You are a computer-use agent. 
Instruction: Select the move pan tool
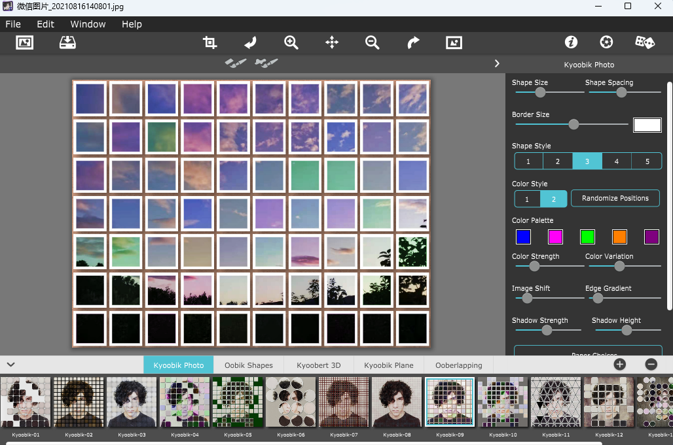click(x=332, y=42)
